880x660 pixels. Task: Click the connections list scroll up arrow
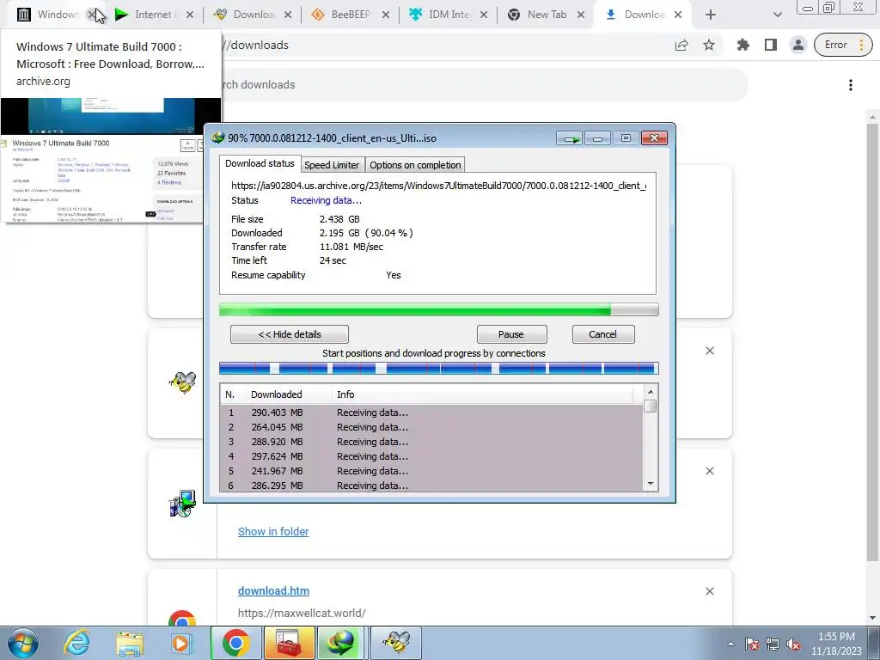click(651, 392)
